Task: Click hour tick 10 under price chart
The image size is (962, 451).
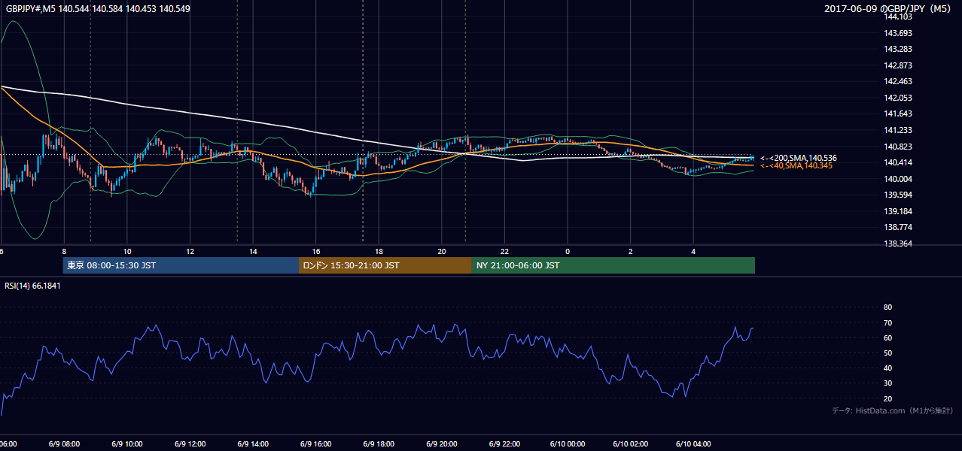Action: click(127, 252)
